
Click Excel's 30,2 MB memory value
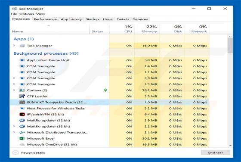coord(150,138)
